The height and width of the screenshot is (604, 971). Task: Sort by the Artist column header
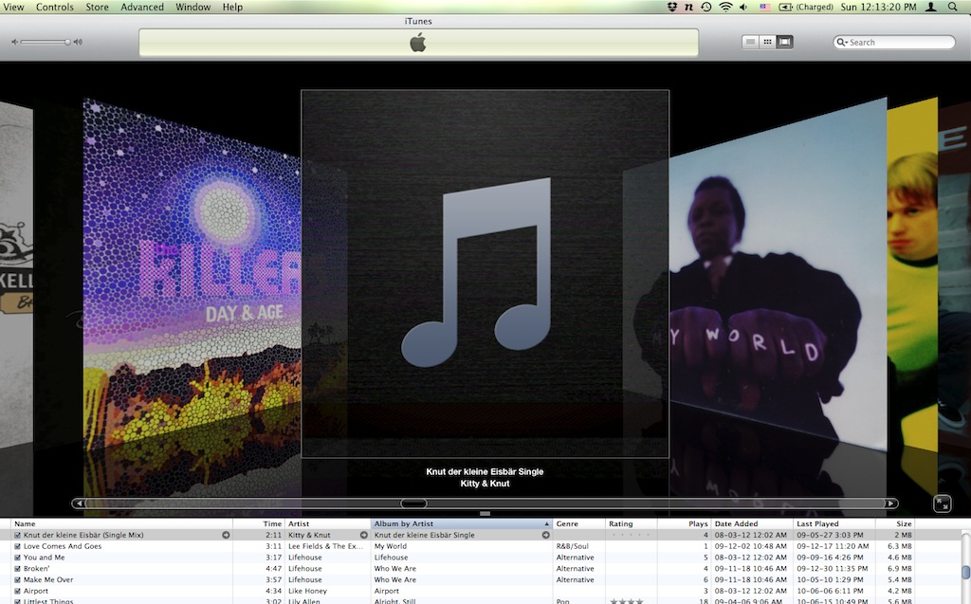point(327,524)
